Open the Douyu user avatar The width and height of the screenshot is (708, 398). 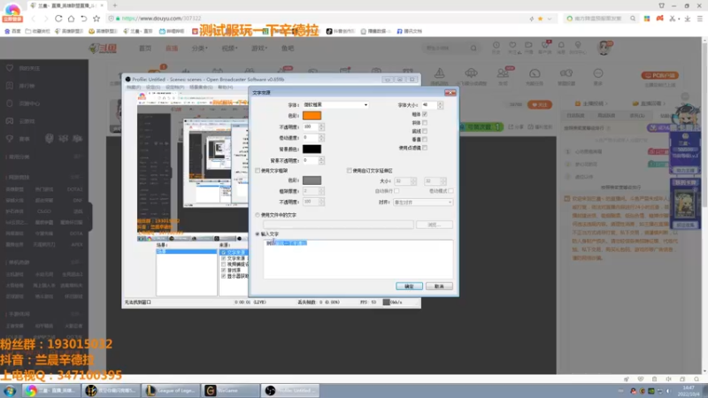click(604, 48)
